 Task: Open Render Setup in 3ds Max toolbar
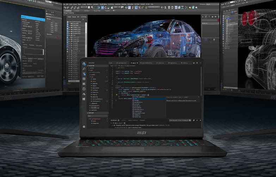190,7
